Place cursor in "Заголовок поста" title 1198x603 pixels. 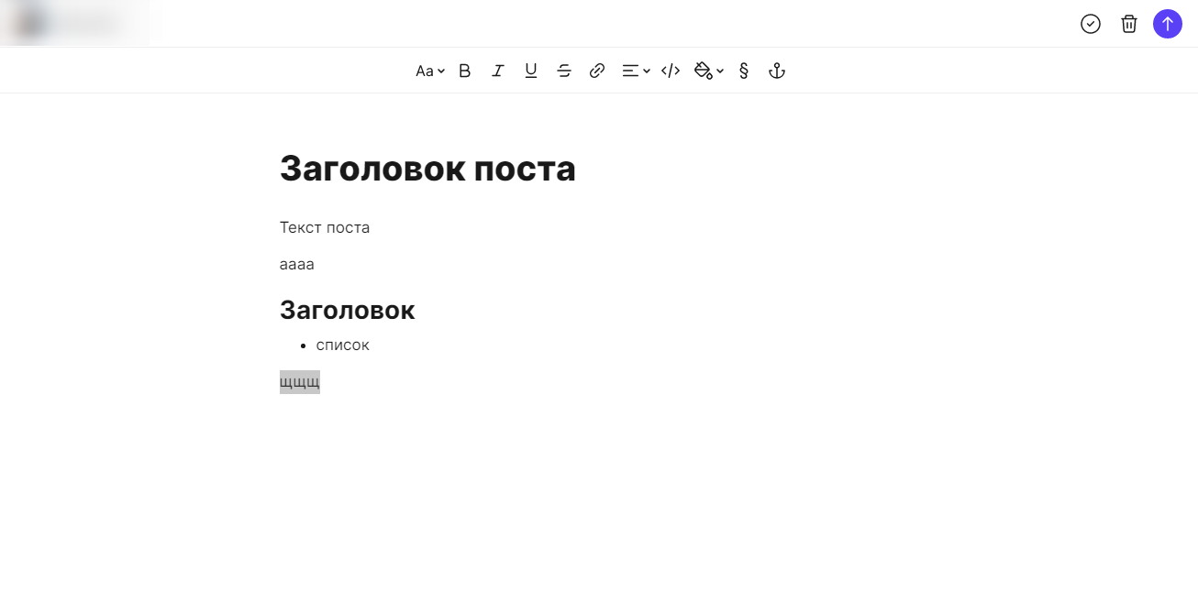pyautogui.click(x=427, y=169)
